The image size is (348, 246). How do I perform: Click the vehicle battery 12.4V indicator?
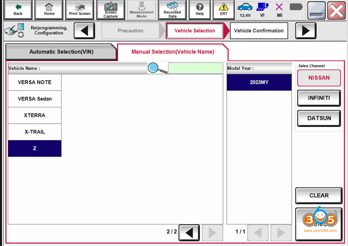click(245, 10)
